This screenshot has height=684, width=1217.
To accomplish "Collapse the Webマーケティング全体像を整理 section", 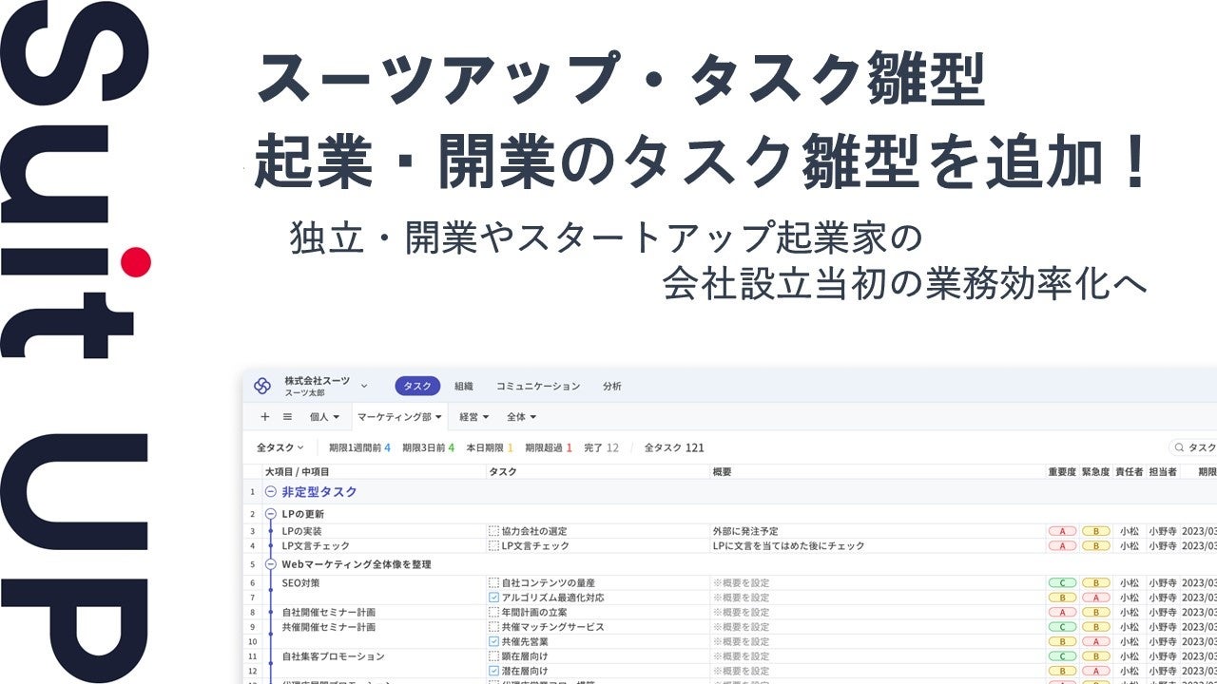I will tap(271, 564).
